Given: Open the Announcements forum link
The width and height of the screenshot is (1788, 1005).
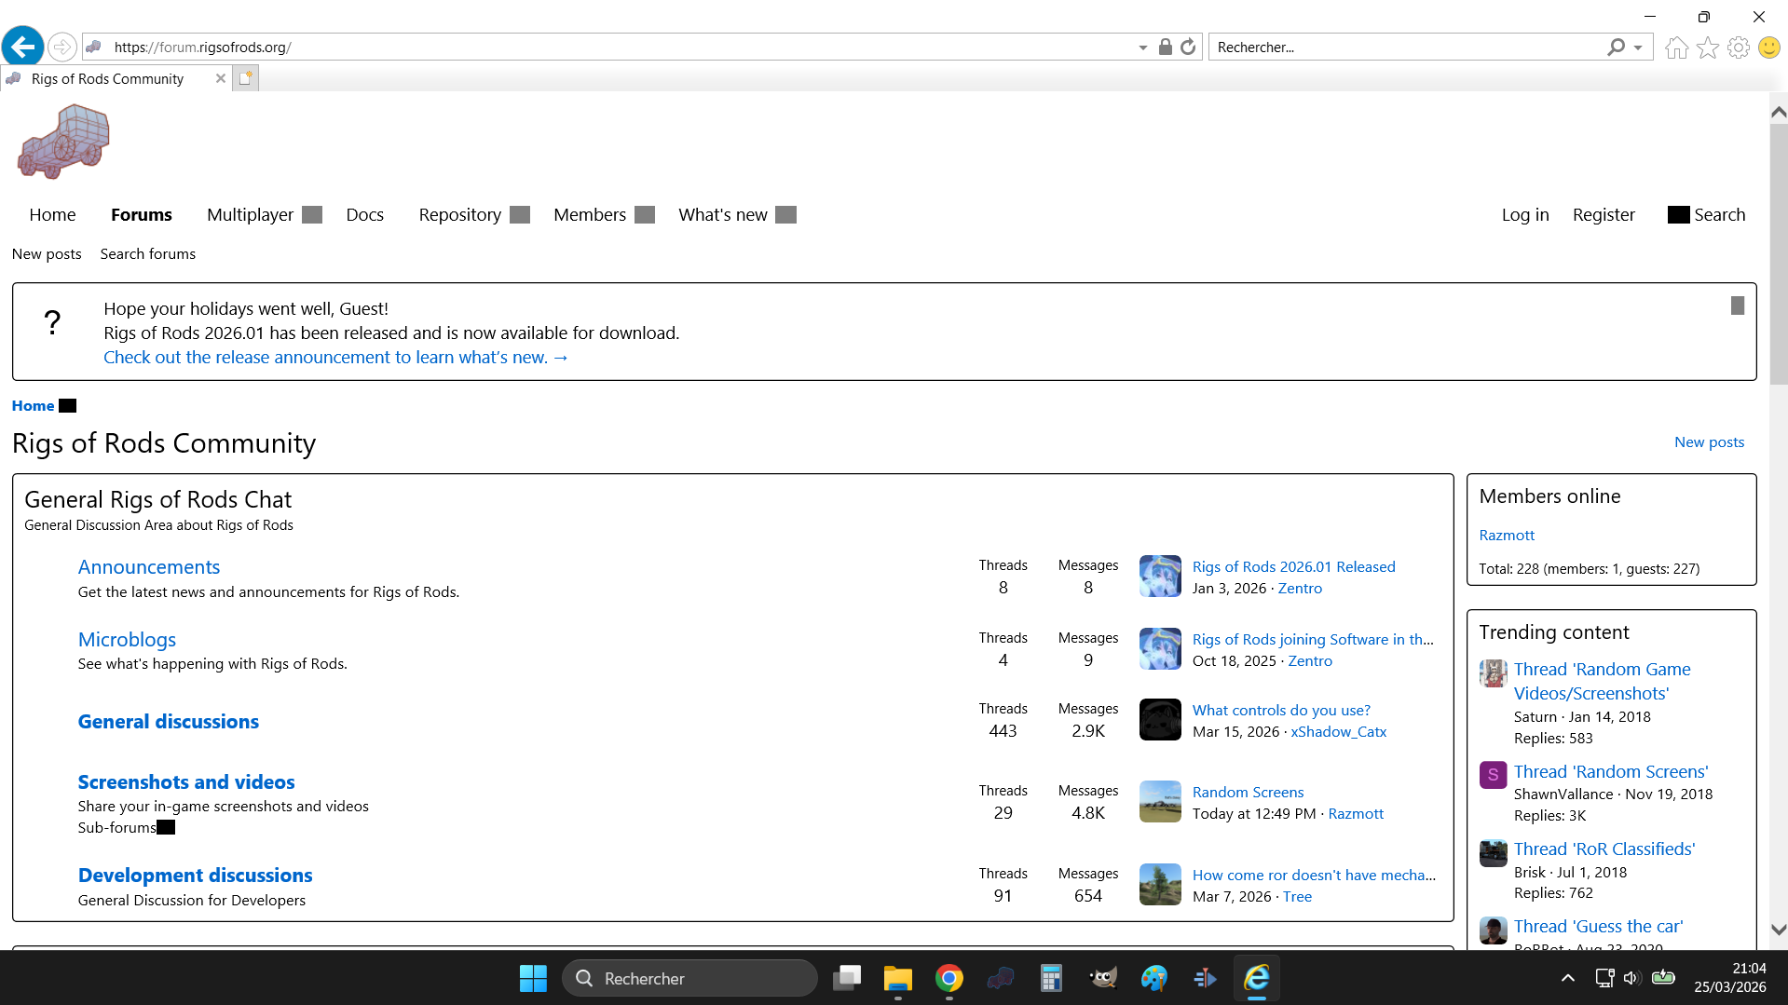Looking at the screenshot, I should tap(149, 567).
